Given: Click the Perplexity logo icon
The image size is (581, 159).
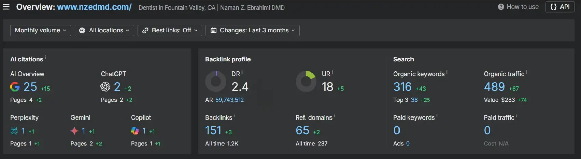Looking at the screenshot, I should pos(14,131).
